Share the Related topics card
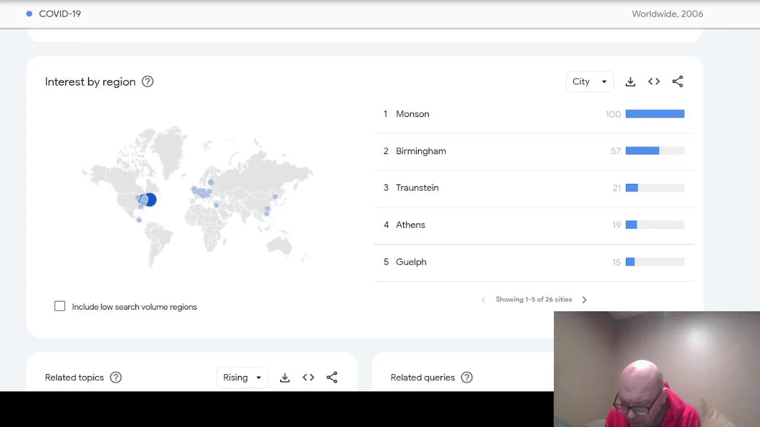The width and height of the screenshot is (760, 427). tap(332, 378)
